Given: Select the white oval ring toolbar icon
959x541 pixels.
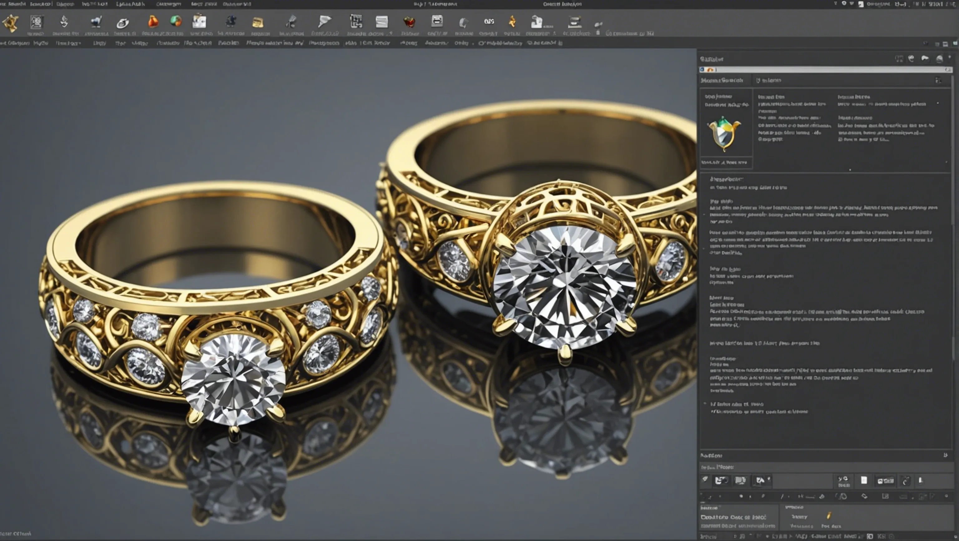Looking at the screenshot, I should coord(122,23).
